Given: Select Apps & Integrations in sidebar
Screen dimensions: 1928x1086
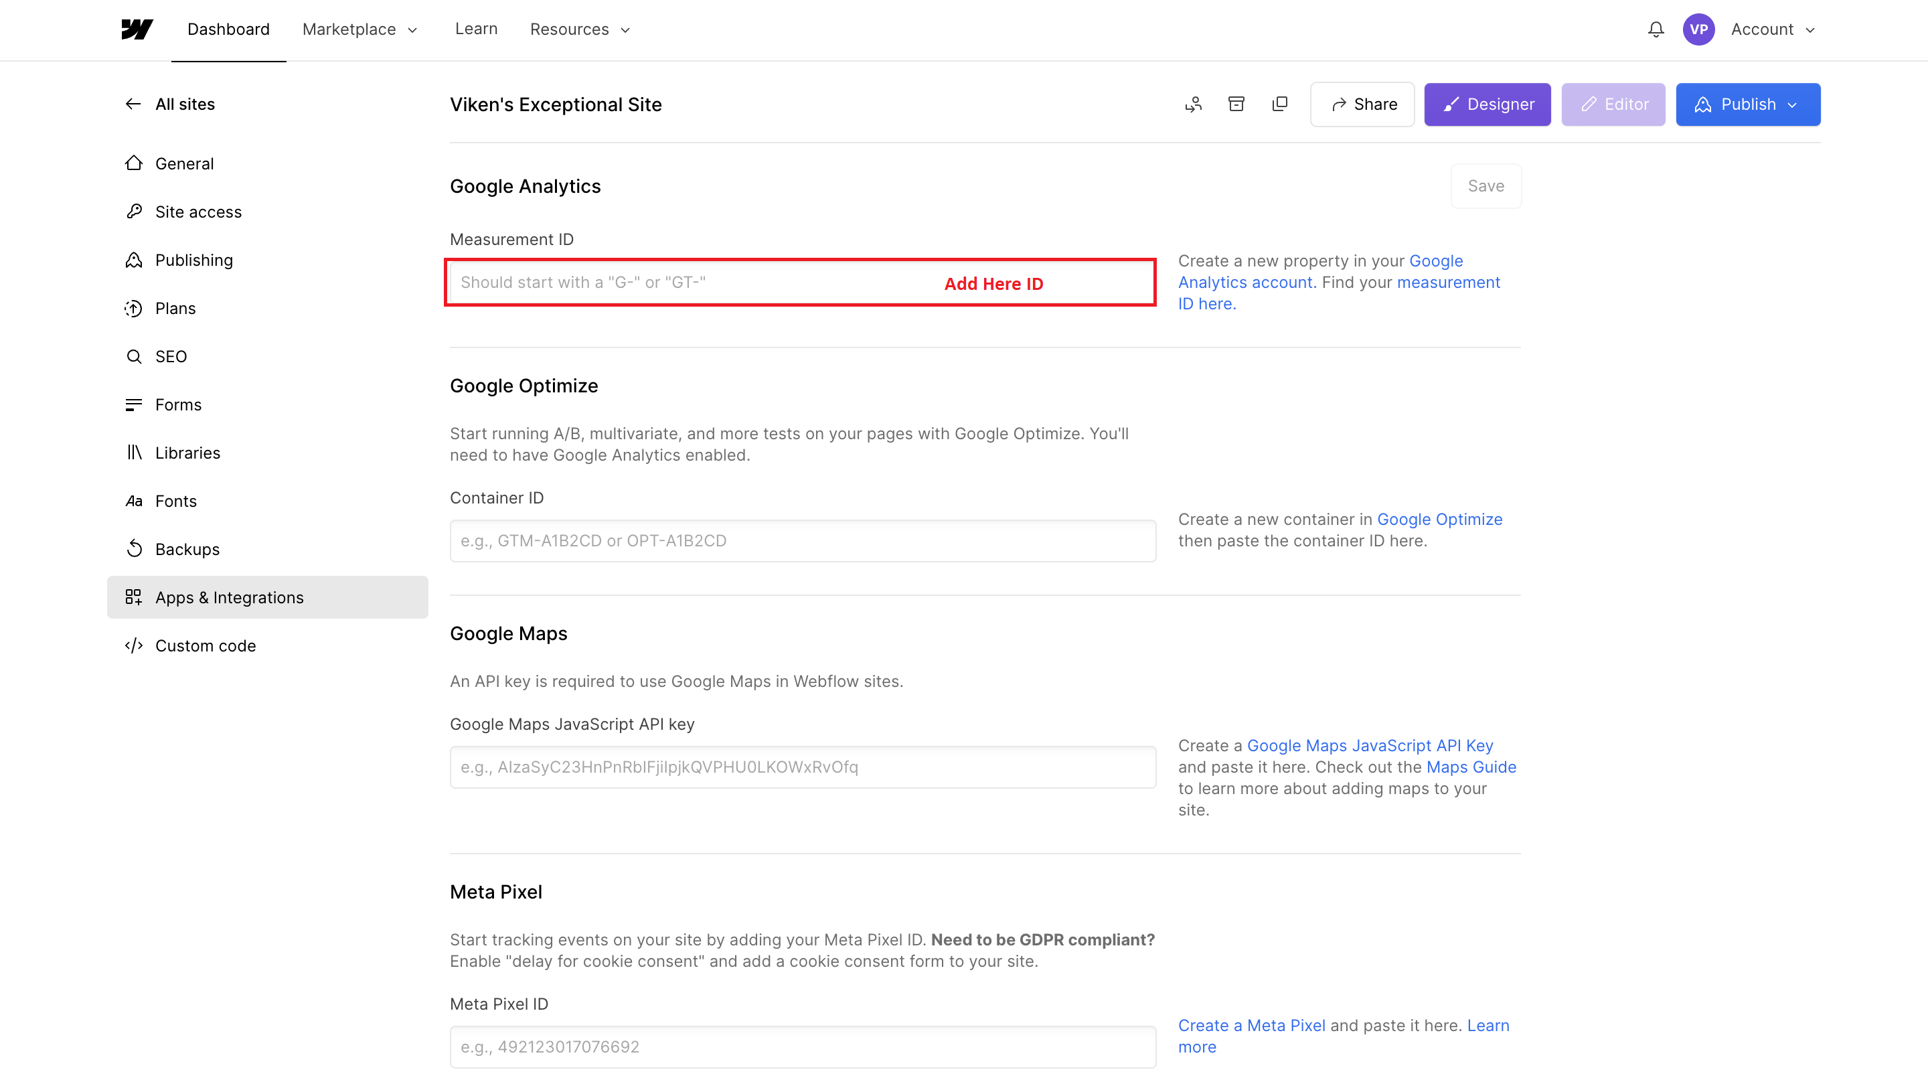Looking at the screenshot, I should pos(267,597).
